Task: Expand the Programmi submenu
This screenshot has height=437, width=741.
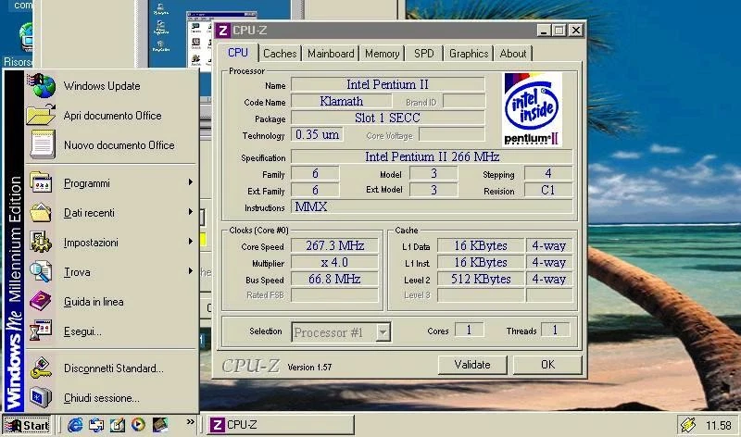Action: pos(111,182)
